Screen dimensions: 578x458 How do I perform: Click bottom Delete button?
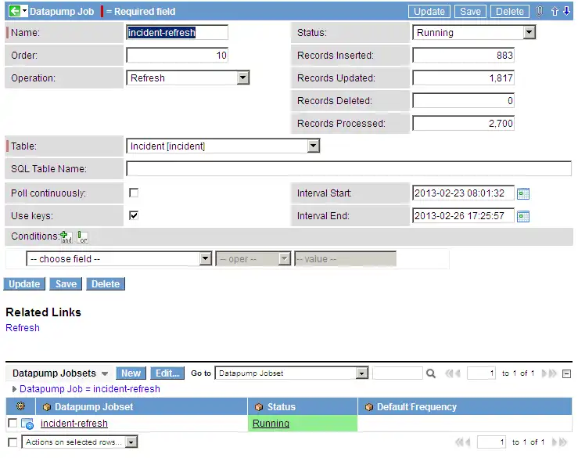click(x=106, y=284)
